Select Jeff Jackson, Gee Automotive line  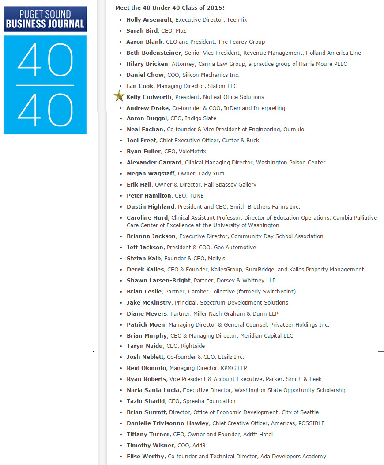[x=191, y=248]
